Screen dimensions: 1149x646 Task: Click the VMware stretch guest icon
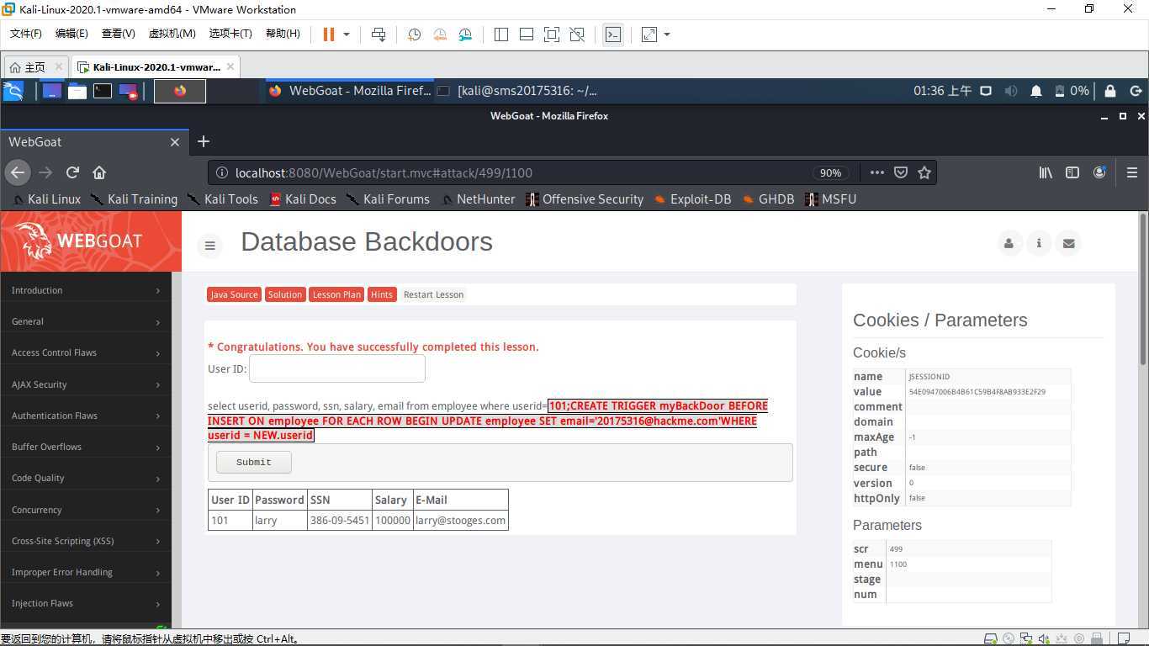[x=649, y=34]
